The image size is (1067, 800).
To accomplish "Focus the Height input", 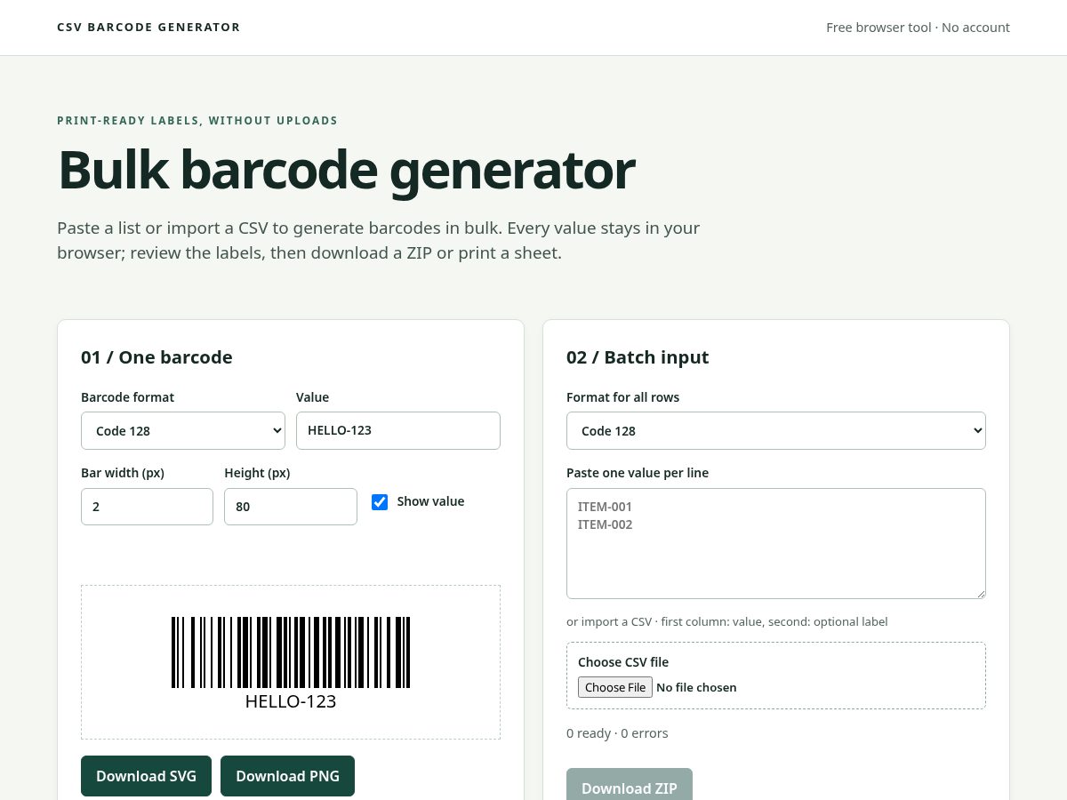I will [x=291, y=507].
